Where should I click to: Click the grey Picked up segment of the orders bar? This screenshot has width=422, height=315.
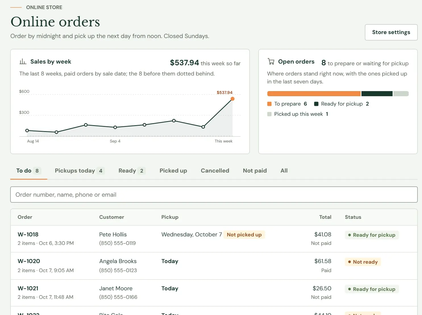pos(401,94)
